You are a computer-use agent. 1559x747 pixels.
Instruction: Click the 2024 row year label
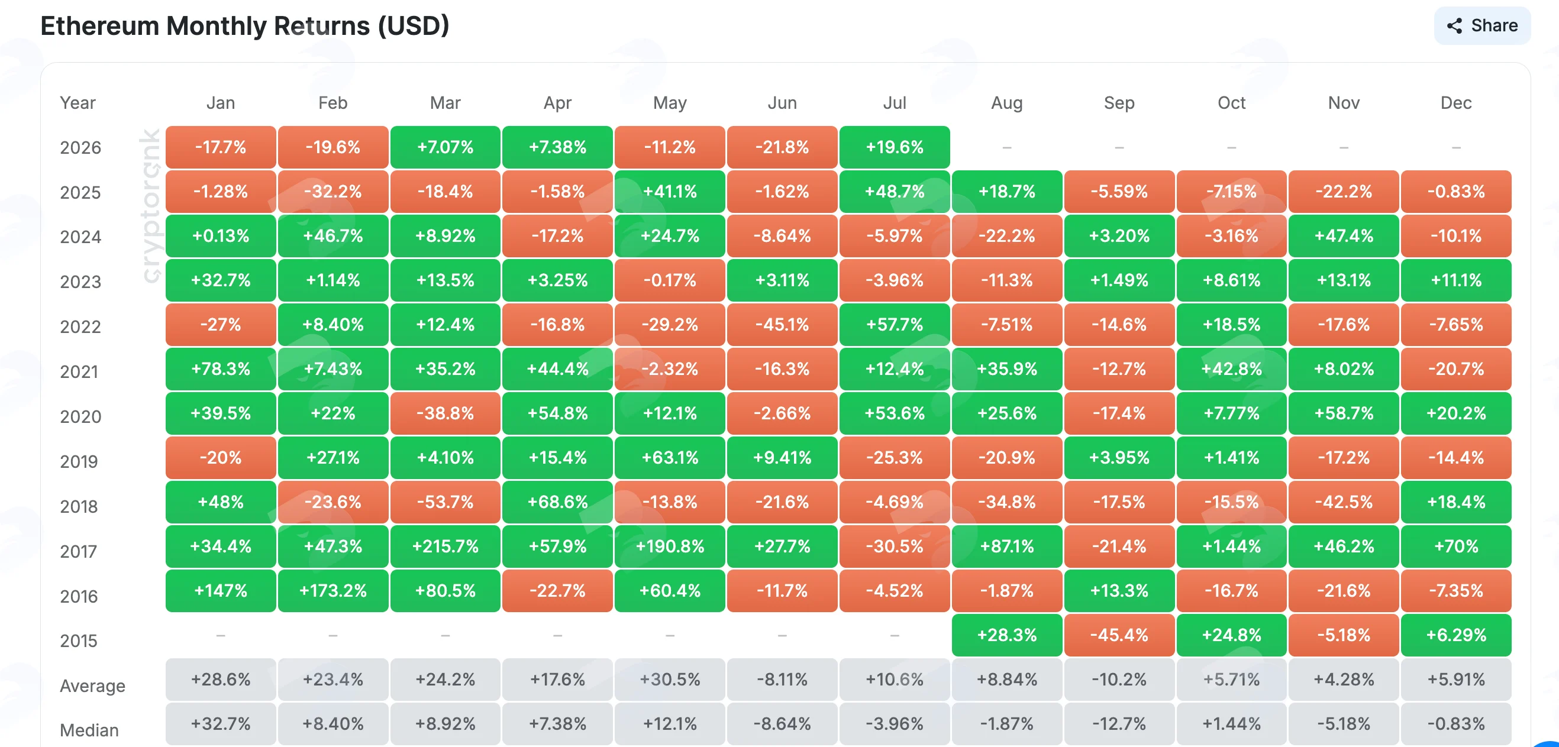80,237
